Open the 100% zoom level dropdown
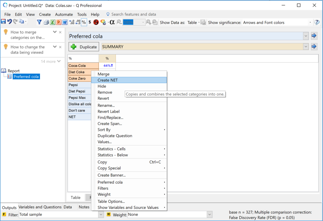 click(x=143, y=22)
